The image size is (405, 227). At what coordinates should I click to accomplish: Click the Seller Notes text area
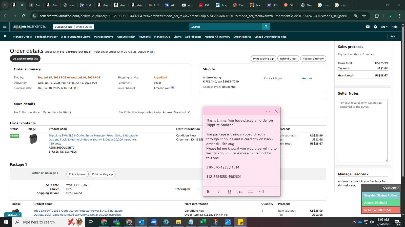(363, 131)
